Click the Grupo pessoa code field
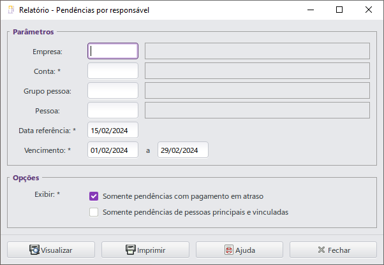Screen dimensions: 384x265 pyautogui.click(x=113, y=90)
